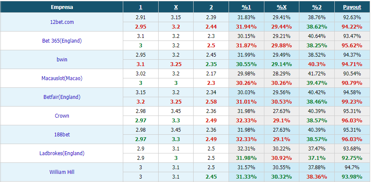Sort by the Payout column header
The width and height of the screenshot is (371, 182).
[352, 7]
